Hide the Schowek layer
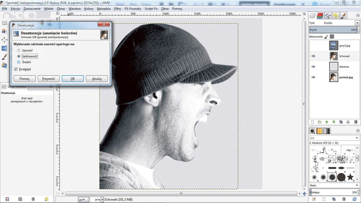 click(313, 56)
